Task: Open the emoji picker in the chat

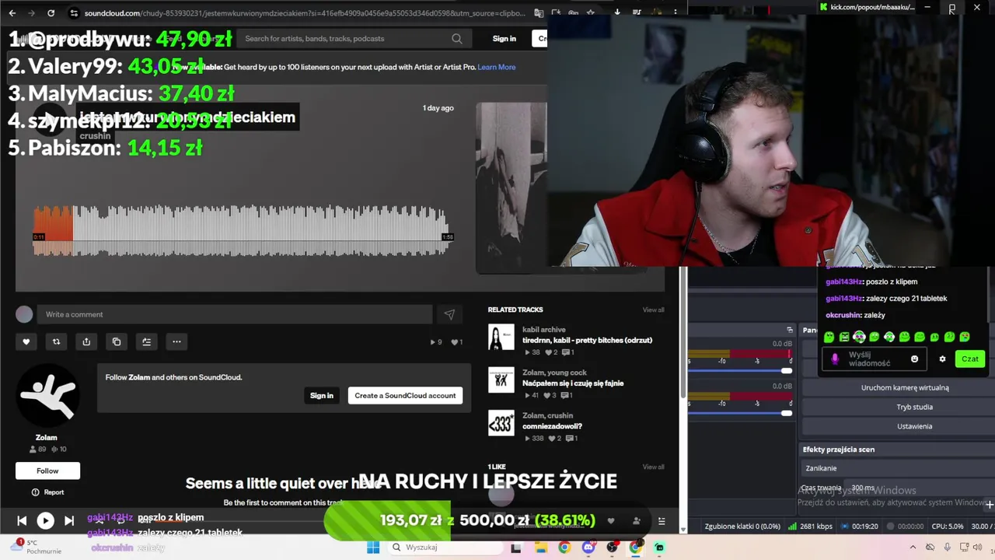Action: (914, 359)
